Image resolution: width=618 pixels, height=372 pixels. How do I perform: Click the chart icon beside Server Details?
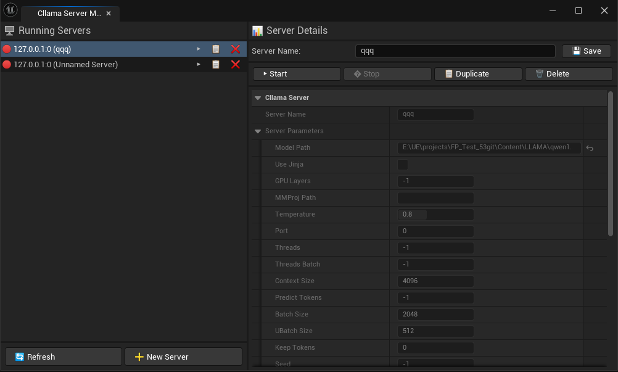pyautogui.click(x=257, y=30)
